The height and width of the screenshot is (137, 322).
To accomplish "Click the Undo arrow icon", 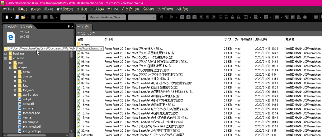I will click(x=162, y=17).
